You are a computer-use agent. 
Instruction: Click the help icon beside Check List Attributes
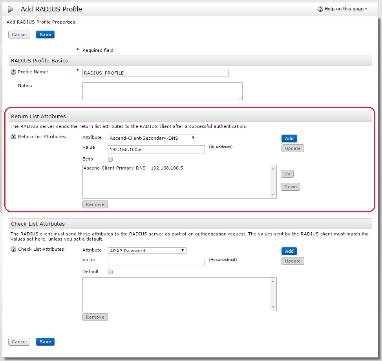click(x=13, y=250)
